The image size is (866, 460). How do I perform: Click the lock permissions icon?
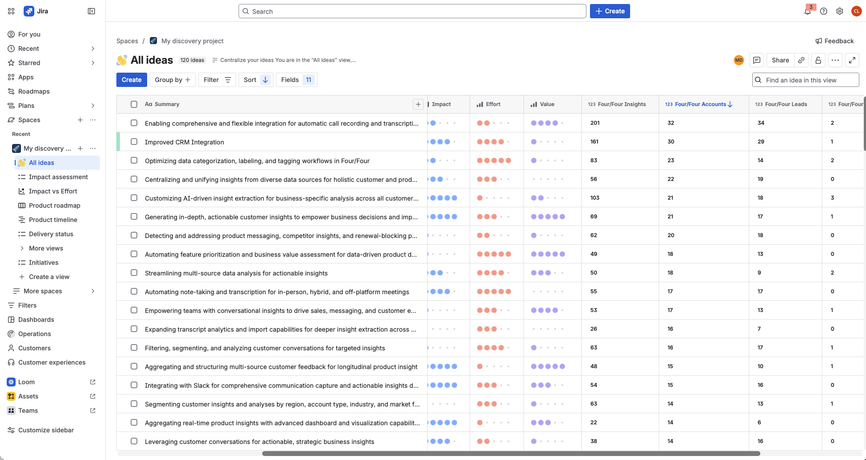(818, 60)
